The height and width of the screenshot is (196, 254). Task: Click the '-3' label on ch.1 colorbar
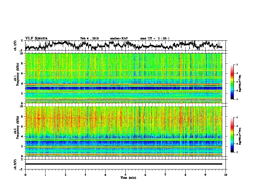[237, 65]
